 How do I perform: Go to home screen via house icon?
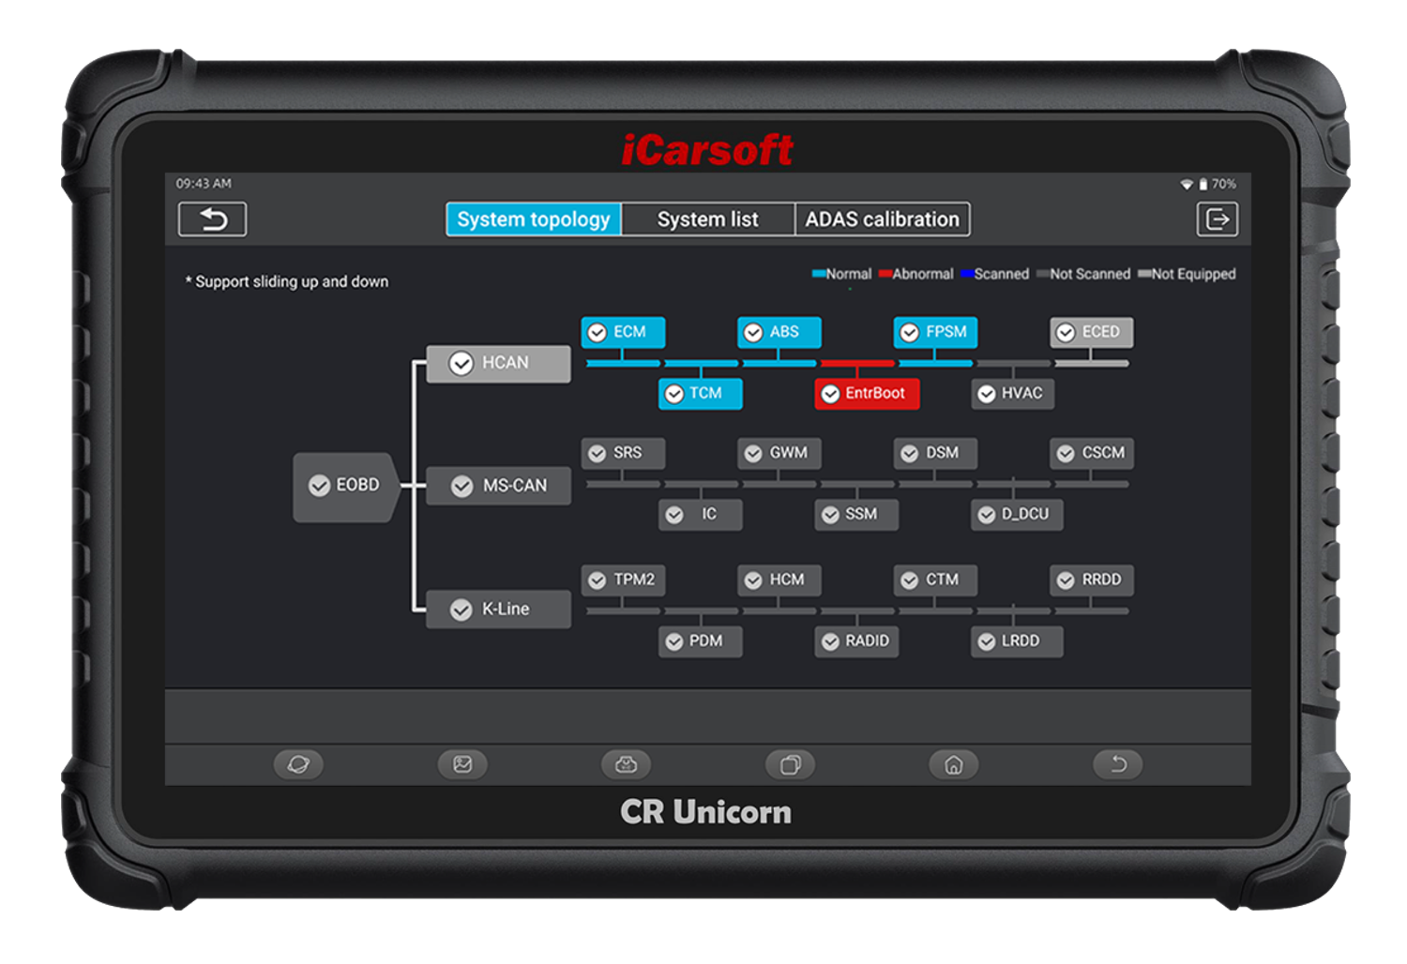[953, 764]
